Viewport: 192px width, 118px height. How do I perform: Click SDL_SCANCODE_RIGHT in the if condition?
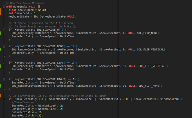(51, 79)
